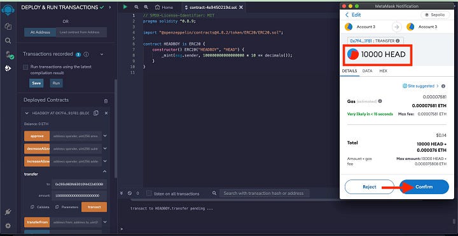Click the 0x7f4...1FB1 contract address link
The height and width of the screenshot is (236, 458).
(361, 41)
